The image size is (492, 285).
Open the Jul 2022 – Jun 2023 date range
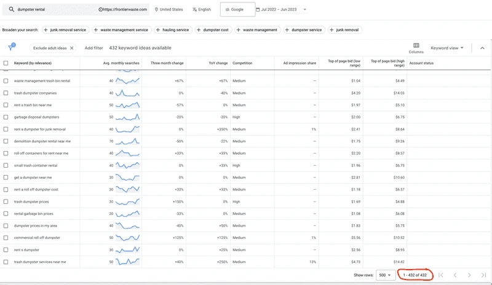coord(282,10)
